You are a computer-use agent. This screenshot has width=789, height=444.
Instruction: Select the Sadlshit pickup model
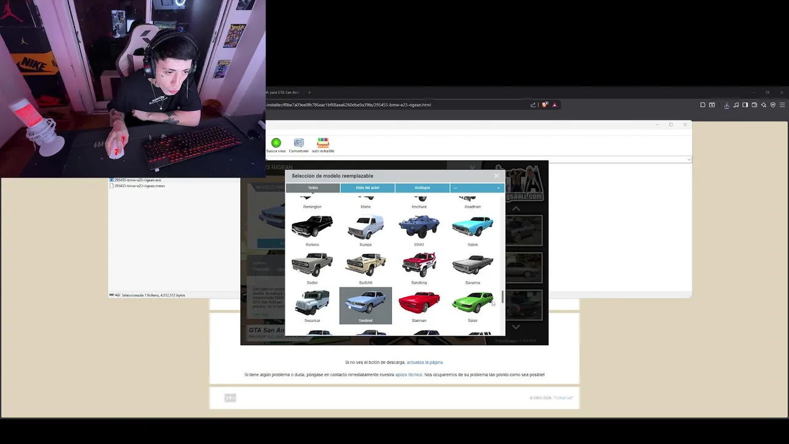366,268
